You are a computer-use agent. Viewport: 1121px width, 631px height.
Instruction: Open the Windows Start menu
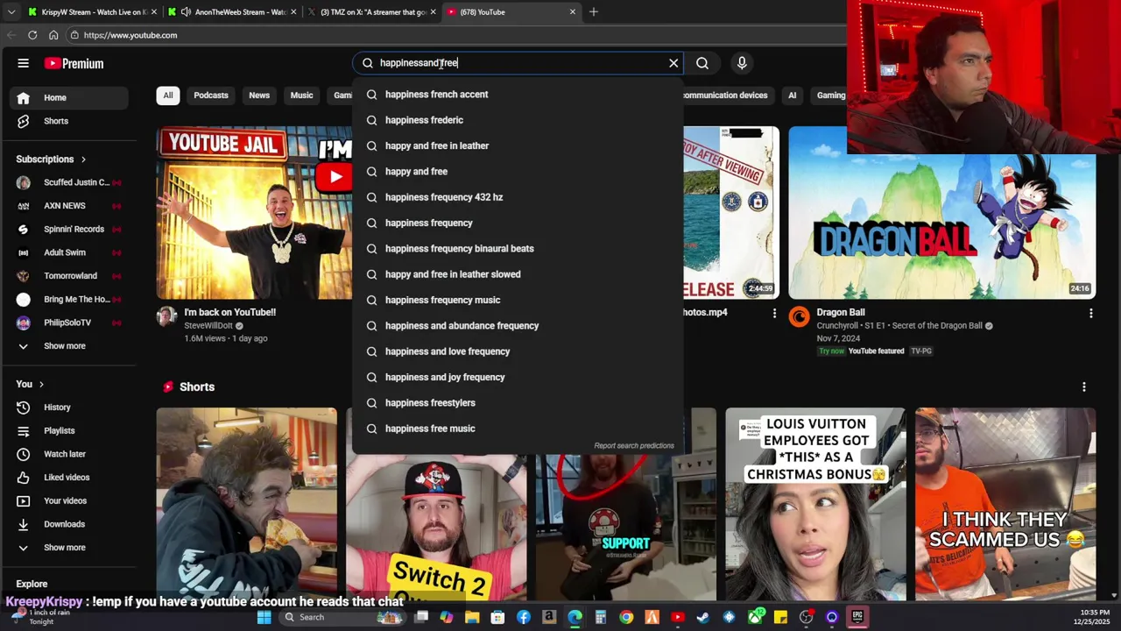coord(264,617)
